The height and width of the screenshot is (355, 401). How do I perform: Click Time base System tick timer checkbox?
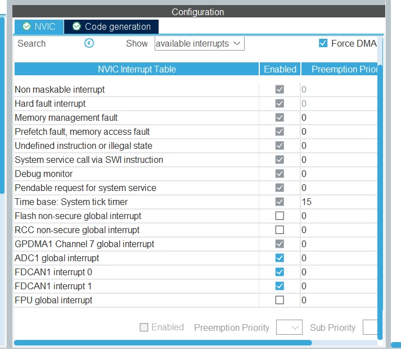[280, 202]
